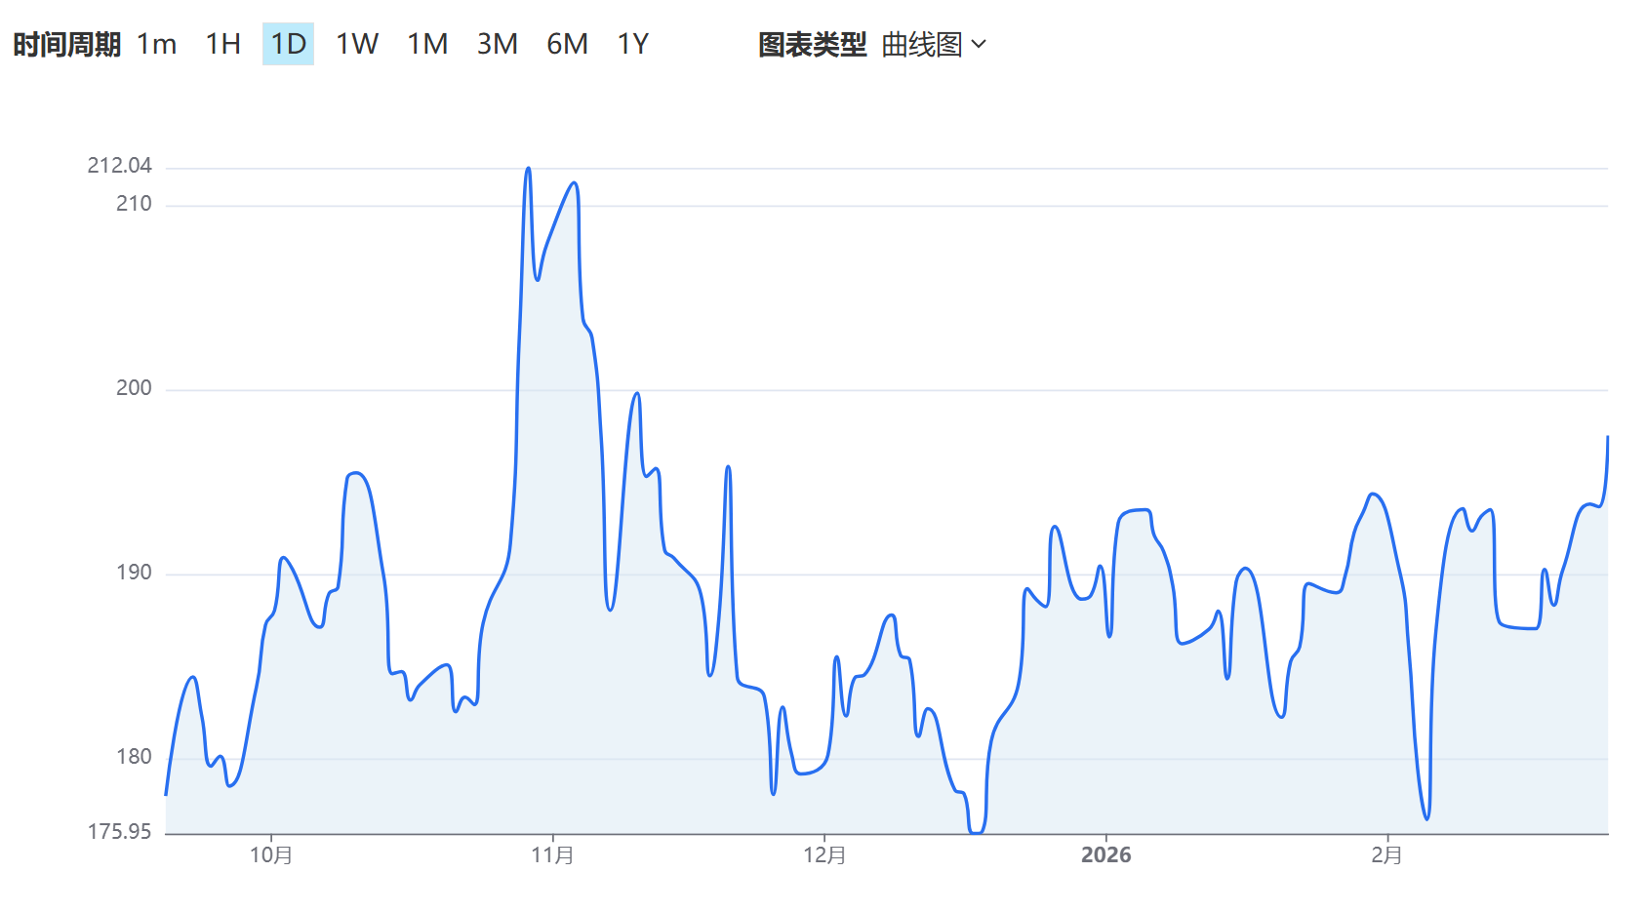Click the chart peak near 212.04
This screenshot has width=1646, height=912.
pyautogui.click(x=528, y=169)
